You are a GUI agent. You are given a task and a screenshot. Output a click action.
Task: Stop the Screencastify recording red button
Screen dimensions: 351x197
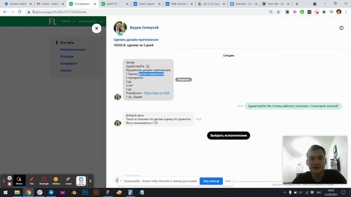pyautogui.click(x=9, y=184)
